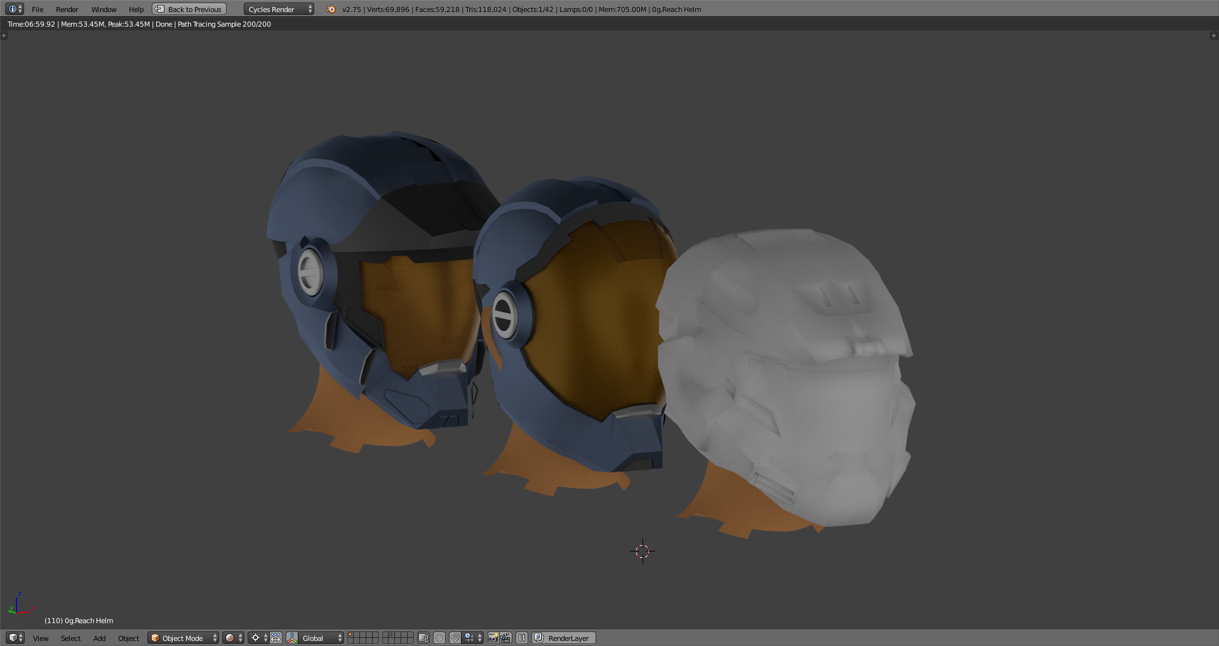Click the 'Faces:59,218' statistics text
1219x646 pixels.
click(437, 10)
